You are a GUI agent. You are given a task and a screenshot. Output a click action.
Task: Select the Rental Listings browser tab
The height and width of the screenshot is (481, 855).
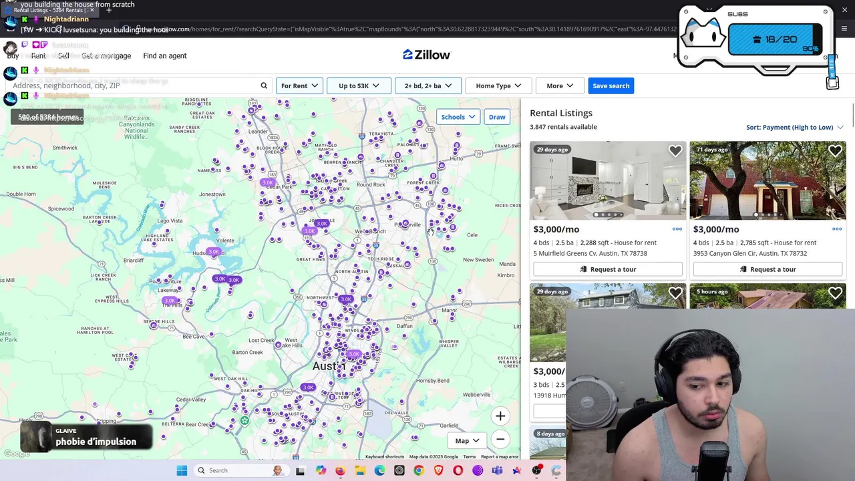pyautogui.click(x=50, y=10)
